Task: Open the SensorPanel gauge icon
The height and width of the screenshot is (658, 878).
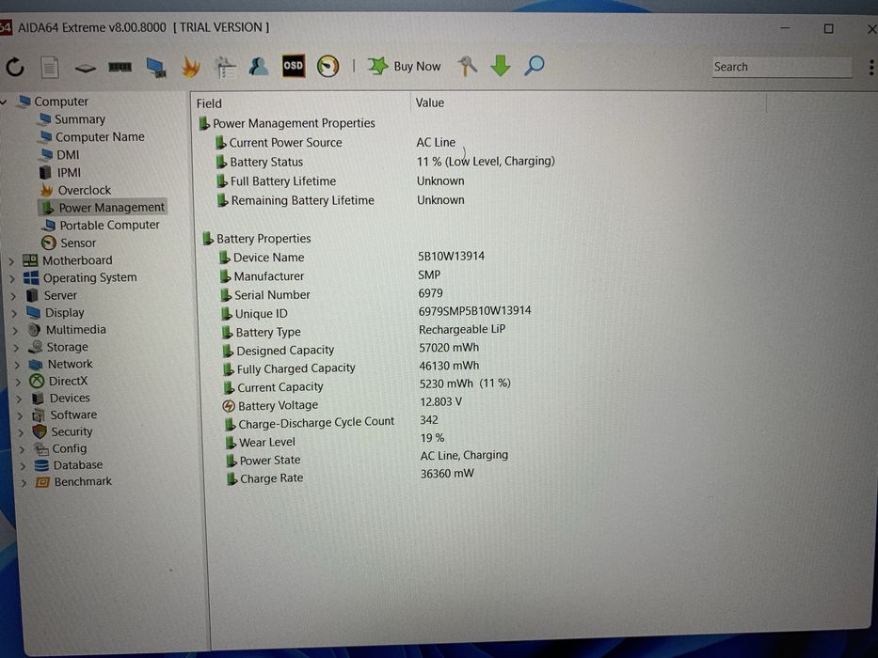Action: (x=327, y=67)
